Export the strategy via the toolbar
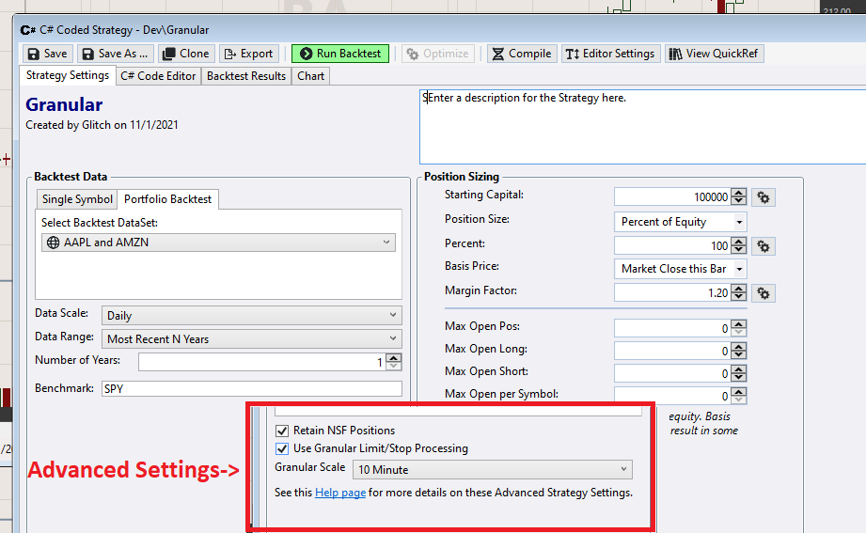Viewport: 866px width, 533px height. click(247, 54)
